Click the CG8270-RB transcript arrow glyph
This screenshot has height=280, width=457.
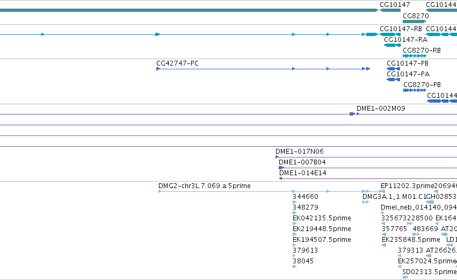(x=415, y=56)
